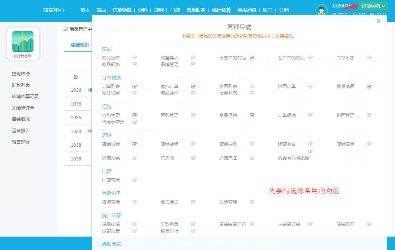
Task: Toggle the 发货商品 checkbox
Action: pos(369,87)
